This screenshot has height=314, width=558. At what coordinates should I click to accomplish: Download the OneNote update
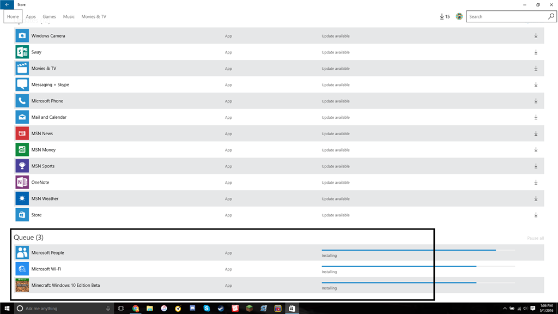(536, 182)
